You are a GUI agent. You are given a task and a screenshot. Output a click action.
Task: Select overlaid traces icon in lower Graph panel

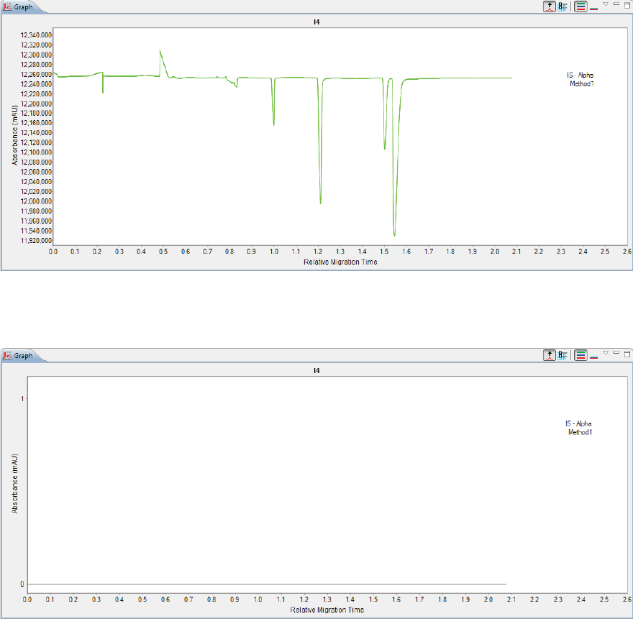coord(594,357)
